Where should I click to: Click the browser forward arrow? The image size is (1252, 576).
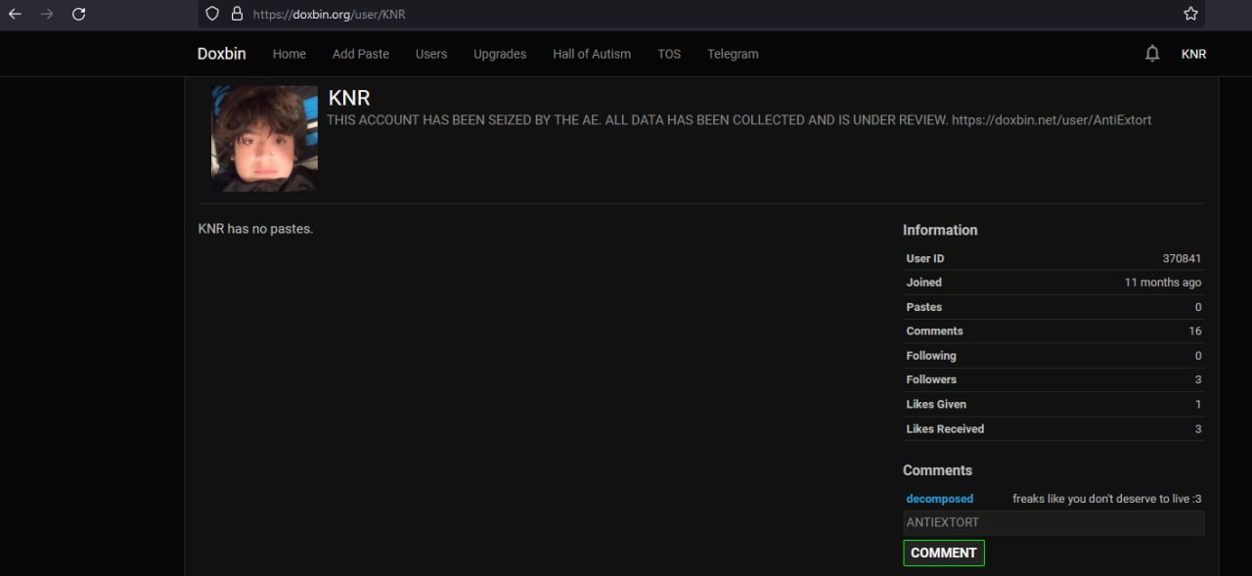point(46,14)
